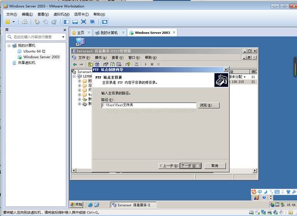This screenshot has width=297, height=216.
Task: Click the IIS properties toolbar icon
Action: [105, 64]
